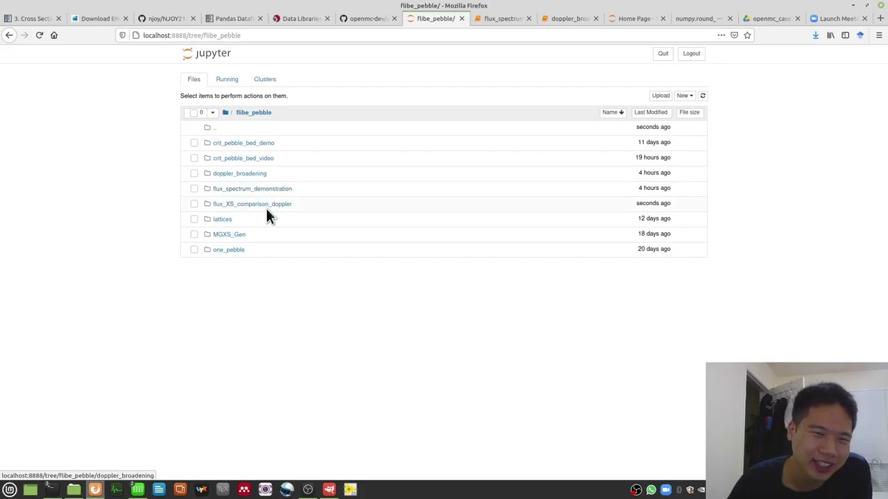Tick the flux_XS_comparison_doppler checkbox
The height and width of the screenshot is (499, 888).
[194, 204]
